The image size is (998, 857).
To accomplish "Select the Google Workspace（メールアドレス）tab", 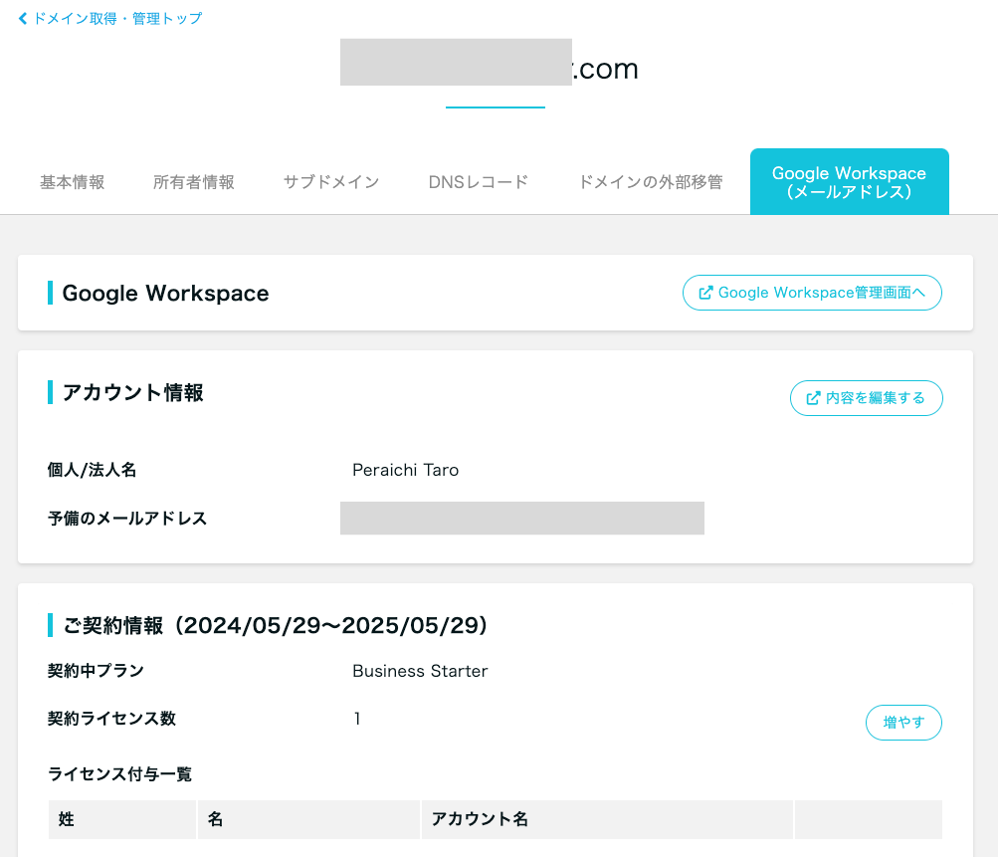I will pos(849,181).
